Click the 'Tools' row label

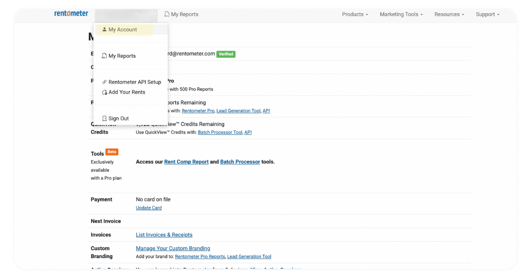[x=97, y=154]
